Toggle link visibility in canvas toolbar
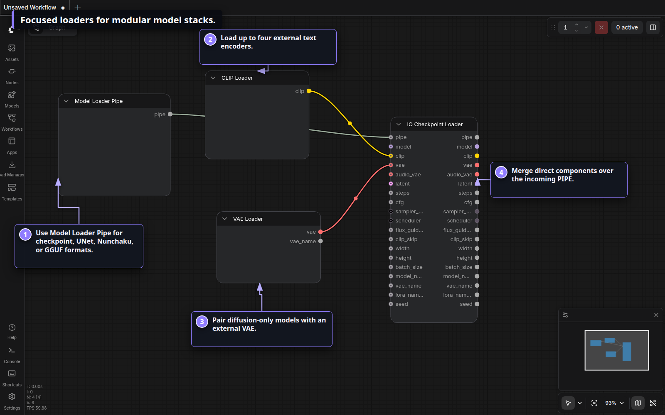Image resolution: width=665 pixels, height=415 pixels. 653,403
